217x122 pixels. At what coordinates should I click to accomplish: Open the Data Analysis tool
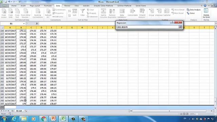click(194, 10)
